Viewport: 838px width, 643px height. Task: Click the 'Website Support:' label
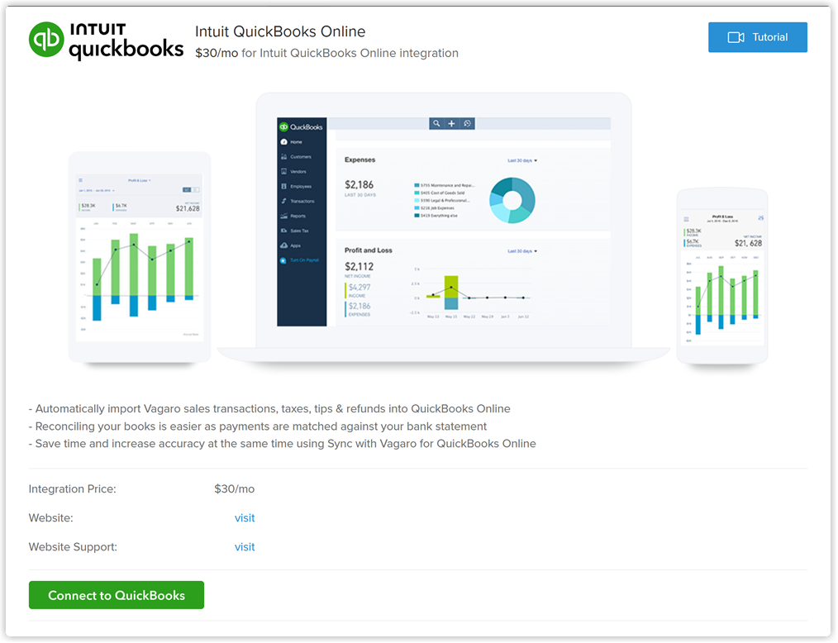[x=73, y=547]
